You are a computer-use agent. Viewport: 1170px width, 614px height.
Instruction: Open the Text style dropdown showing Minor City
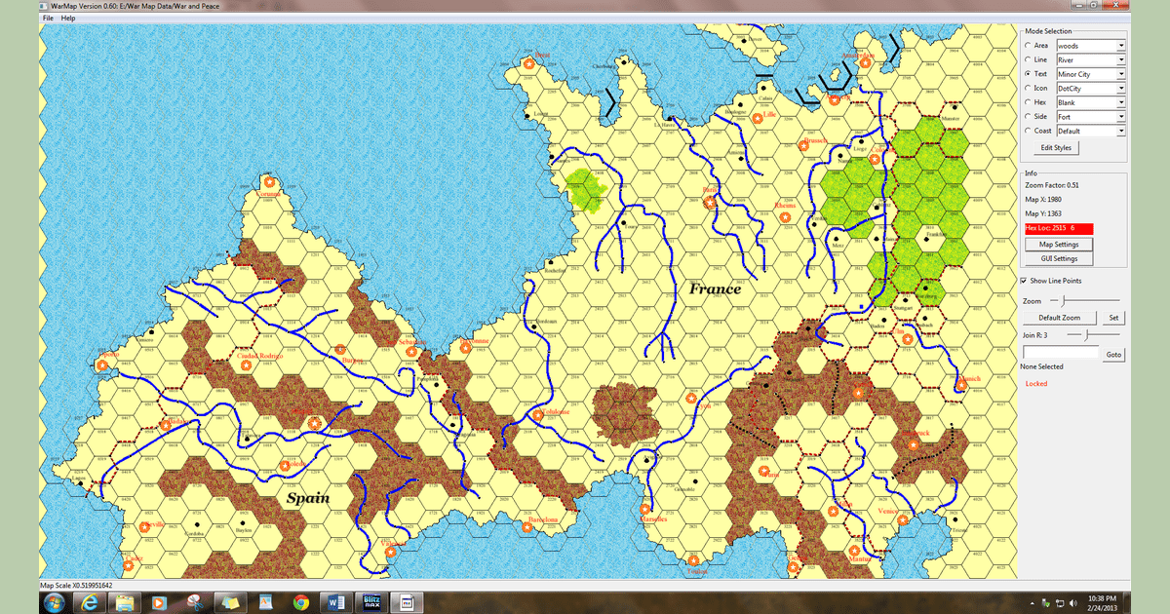coord(1091,74)
